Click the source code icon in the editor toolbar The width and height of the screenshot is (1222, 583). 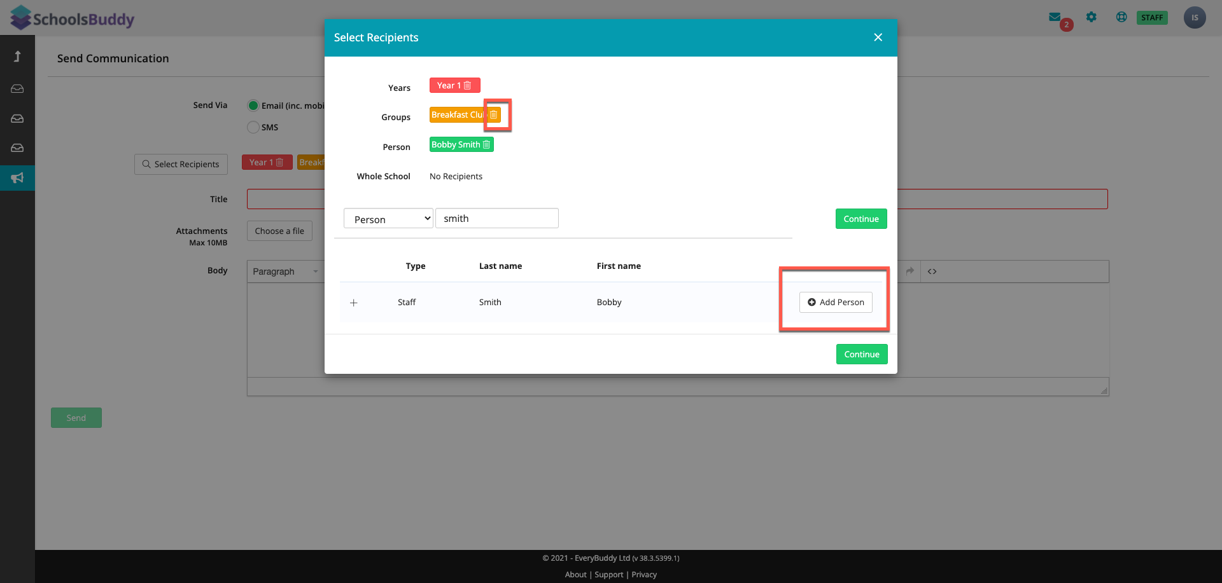point(932,271)
